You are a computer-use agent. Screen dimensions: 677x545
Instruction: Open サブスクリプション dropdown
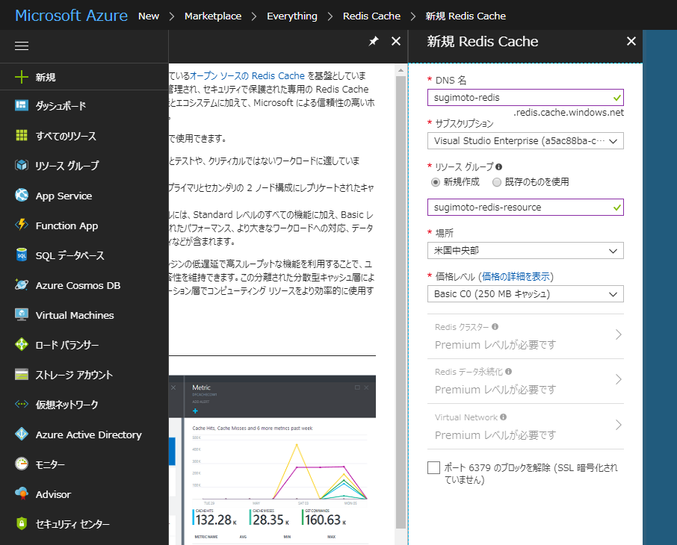coord(525,140)
